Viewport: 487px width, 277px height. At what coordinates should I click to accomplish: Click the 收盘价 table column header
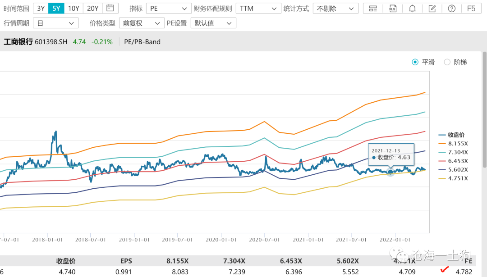click(x=66, y=261)
